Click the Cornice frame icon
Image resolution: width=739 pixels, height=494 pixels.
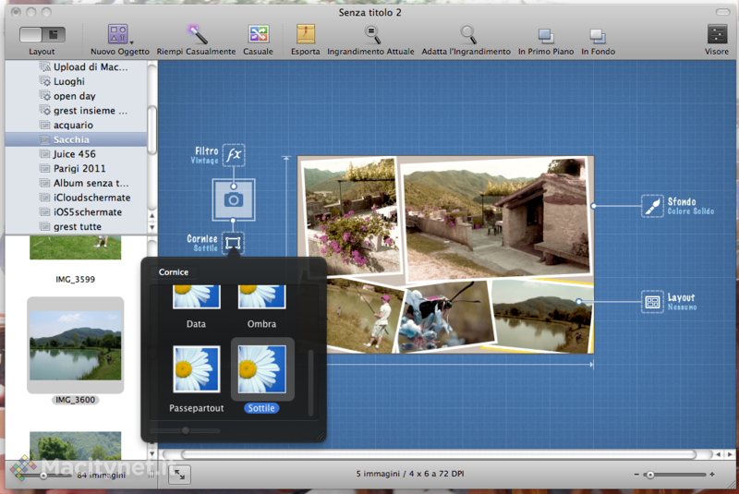pos(234,243)
